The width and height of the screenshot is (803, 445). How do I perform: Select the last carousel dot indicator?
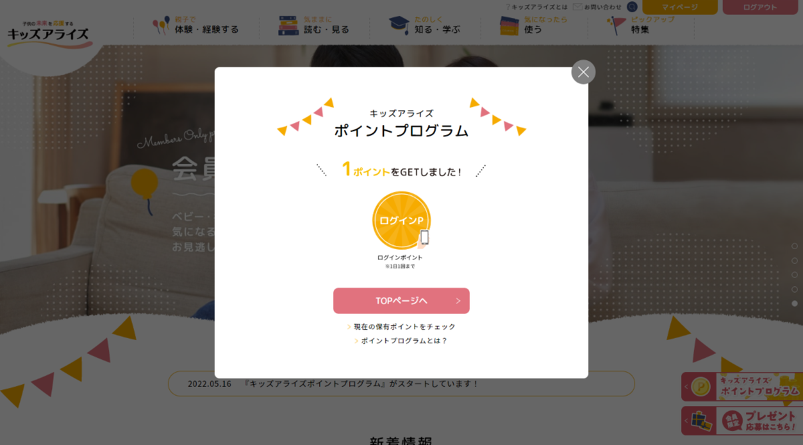coord(795,303)
